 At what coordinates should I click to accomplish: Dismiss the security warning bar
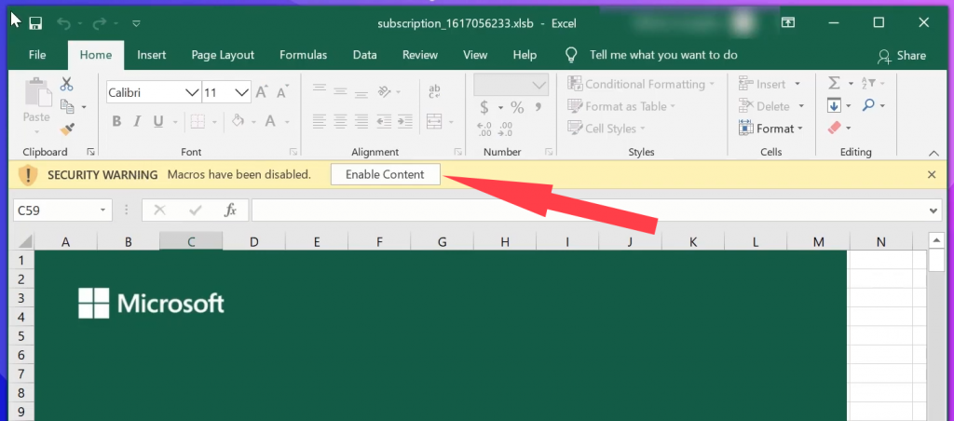[931, 174]
